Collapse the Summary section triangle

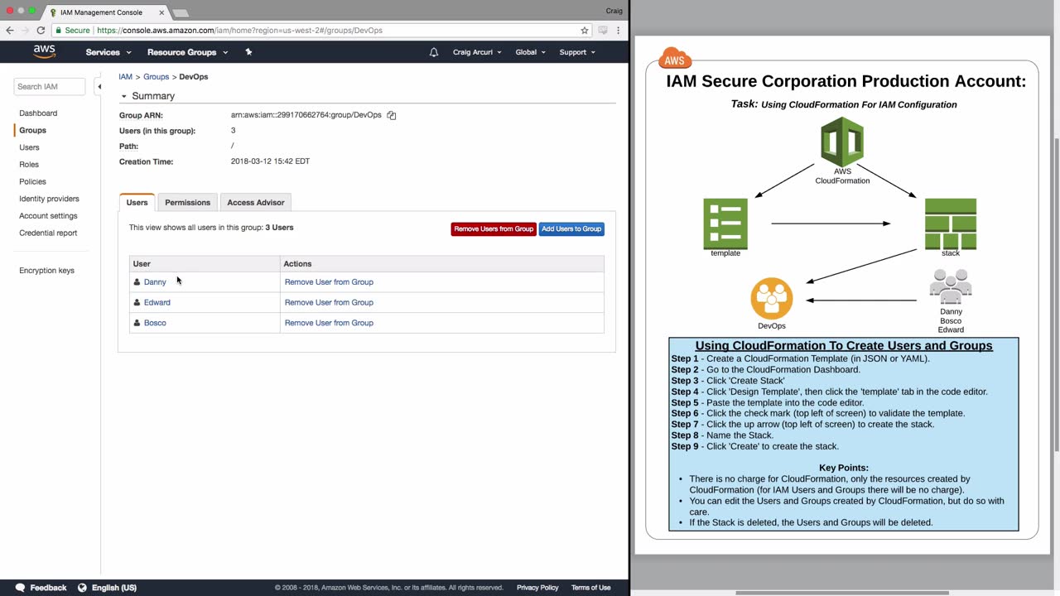124,96
